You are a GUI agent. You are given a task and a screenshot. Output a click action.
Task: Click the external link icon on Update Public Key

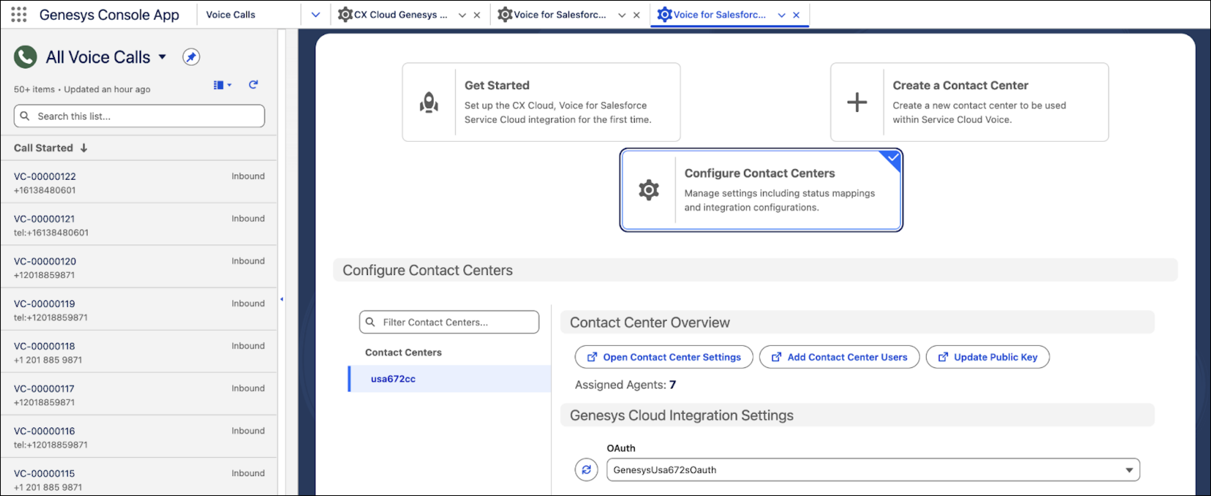(943, 357)
